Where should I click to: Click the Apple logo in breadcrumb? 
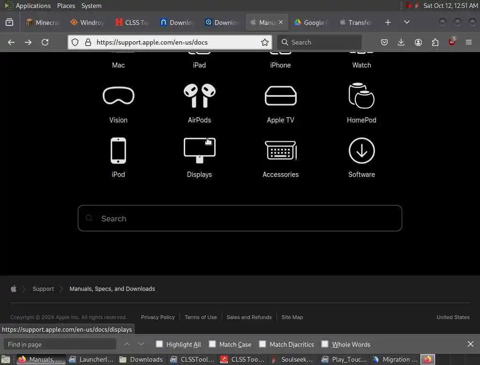pyautogui.click(x=14, y=289)
